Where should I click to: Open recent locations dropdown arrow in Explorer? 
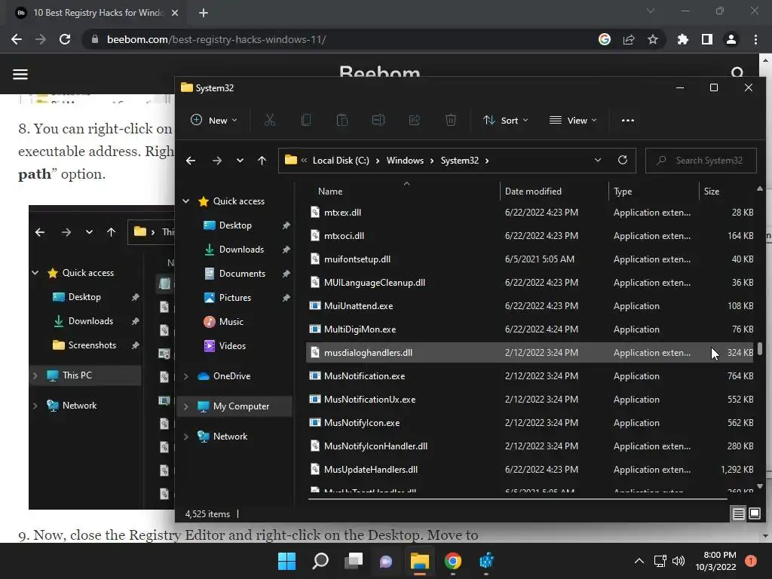coord(240,161)
